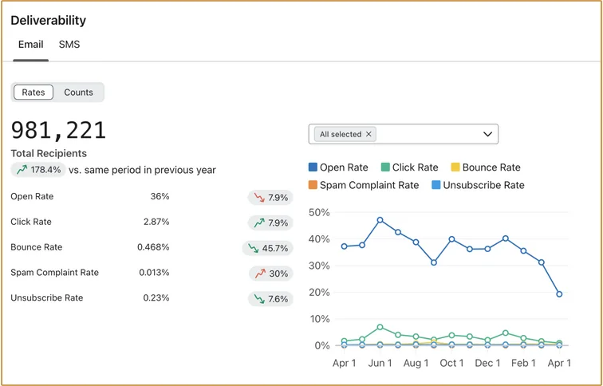Select the Rates toggle option

click(33, 93)
